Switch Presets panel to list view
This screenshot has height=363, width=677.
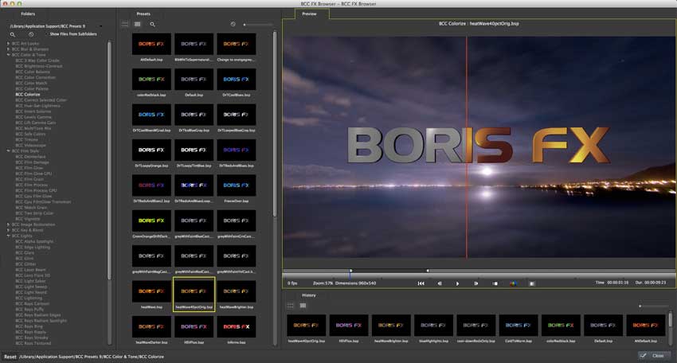coord(137,24)
